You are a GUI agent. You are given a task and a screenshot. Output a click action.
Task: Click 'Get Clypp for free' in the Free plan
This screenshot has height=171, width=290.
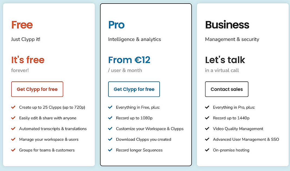[x=37, y=89]
